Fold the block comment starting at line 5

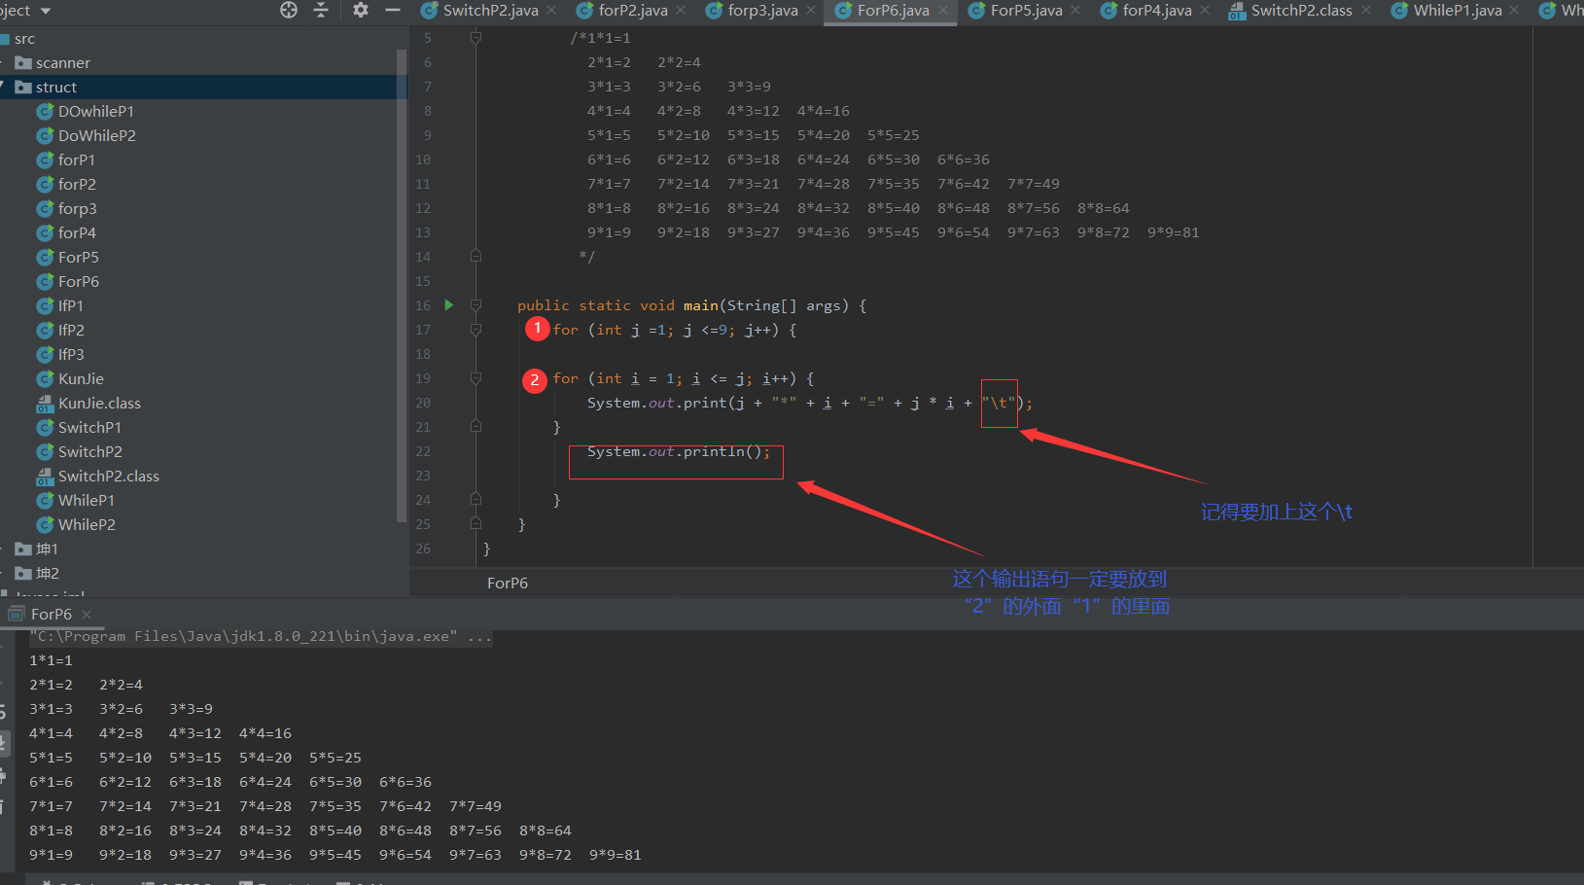pyautogui.click(x=475, y=38)
